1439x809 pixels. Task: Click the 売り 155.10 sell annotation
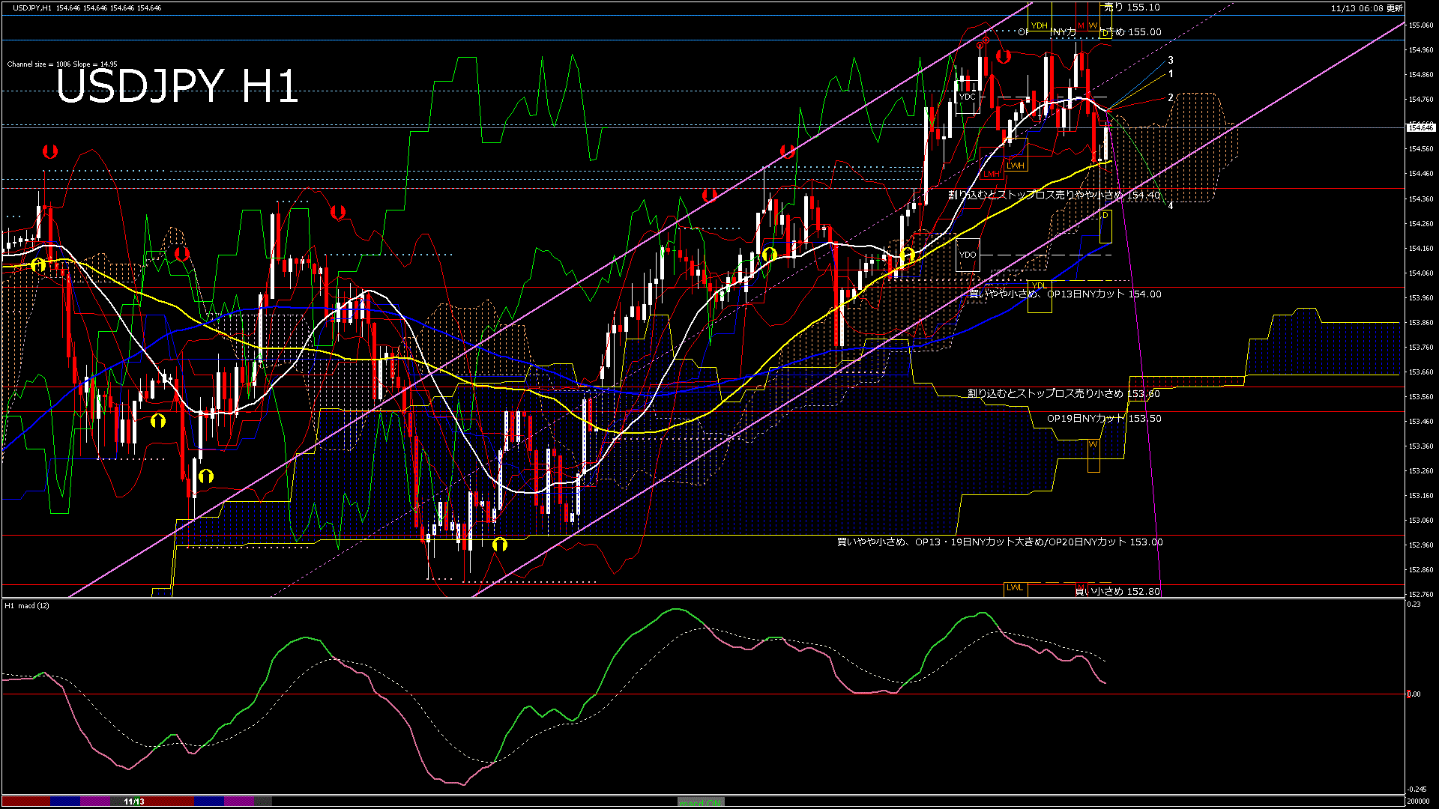[x=1129, y=7]
